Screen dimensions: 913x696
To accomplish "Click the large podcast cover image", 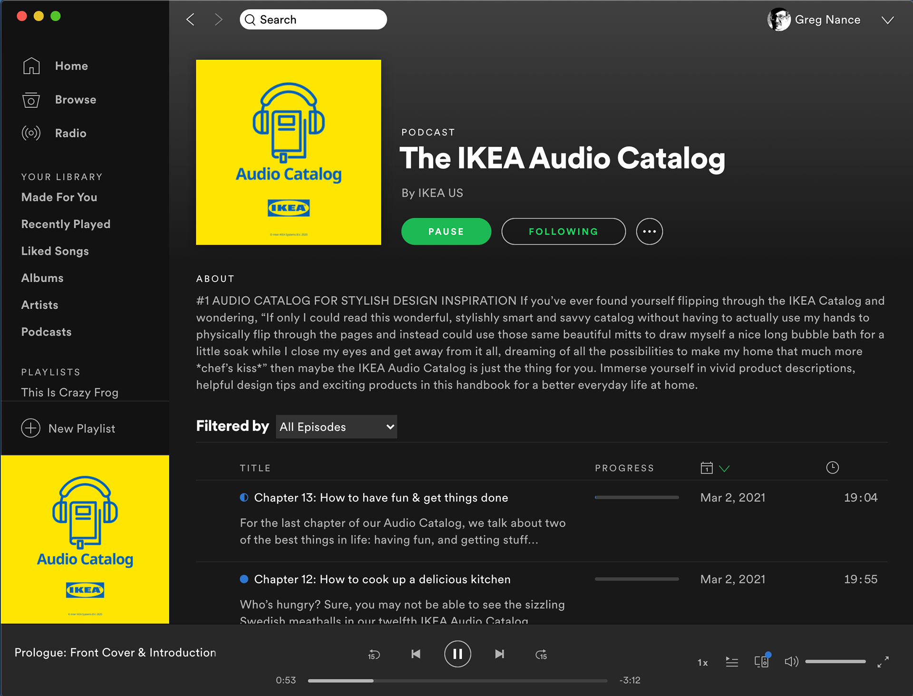I will (x=289, y=152).
